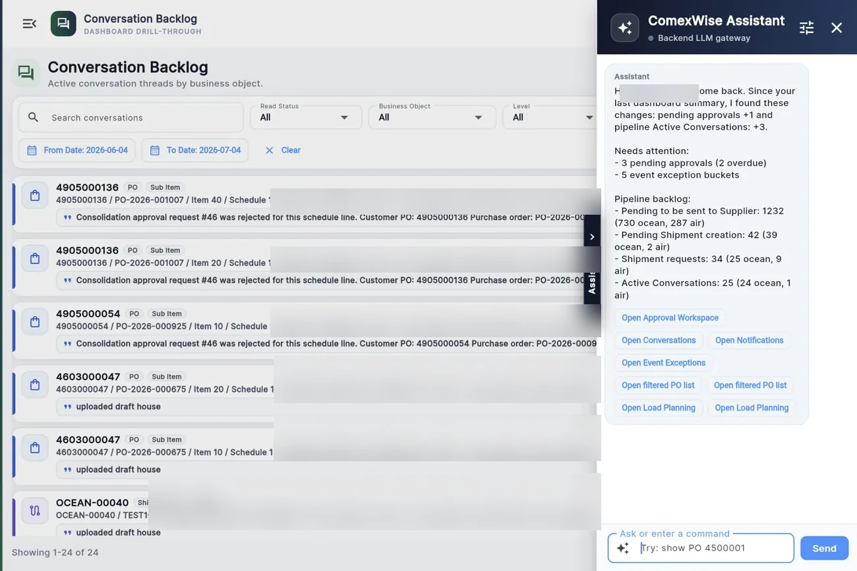This screenshot has width=857, height=571.
Task: Click 'Backend LLM gateway' status text
Action: coord(704,38)
